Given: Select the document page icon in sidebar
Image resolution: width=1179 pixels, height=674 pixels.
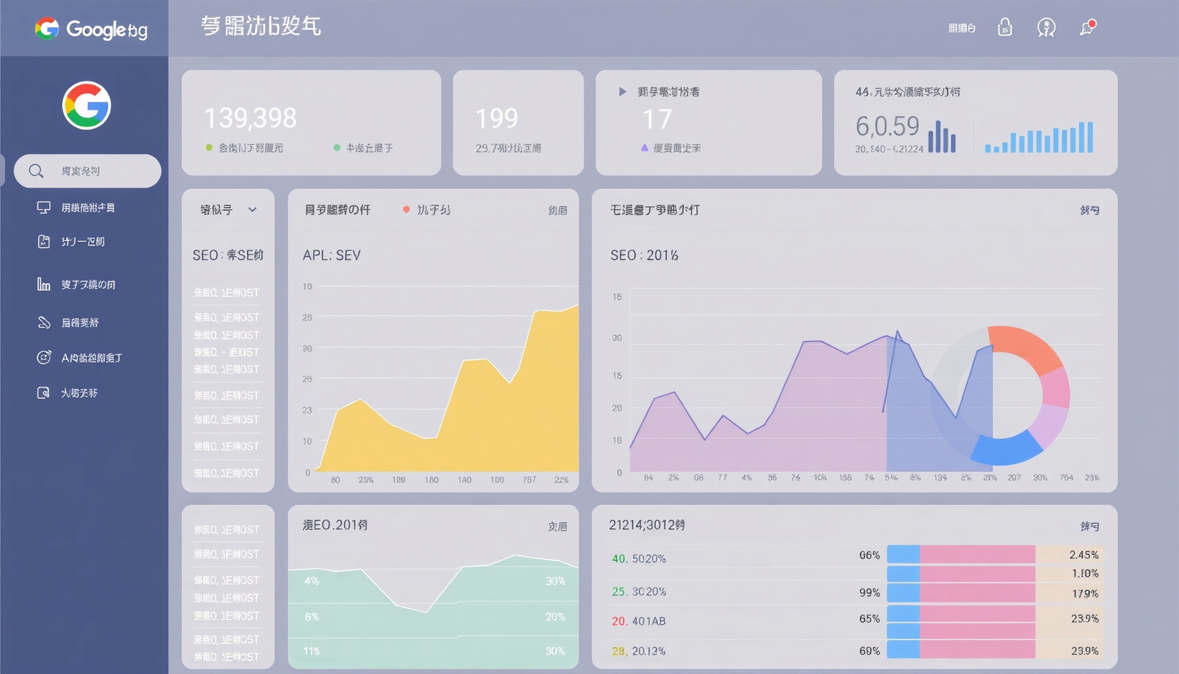Looking at the screenshot, I should 42,242.
